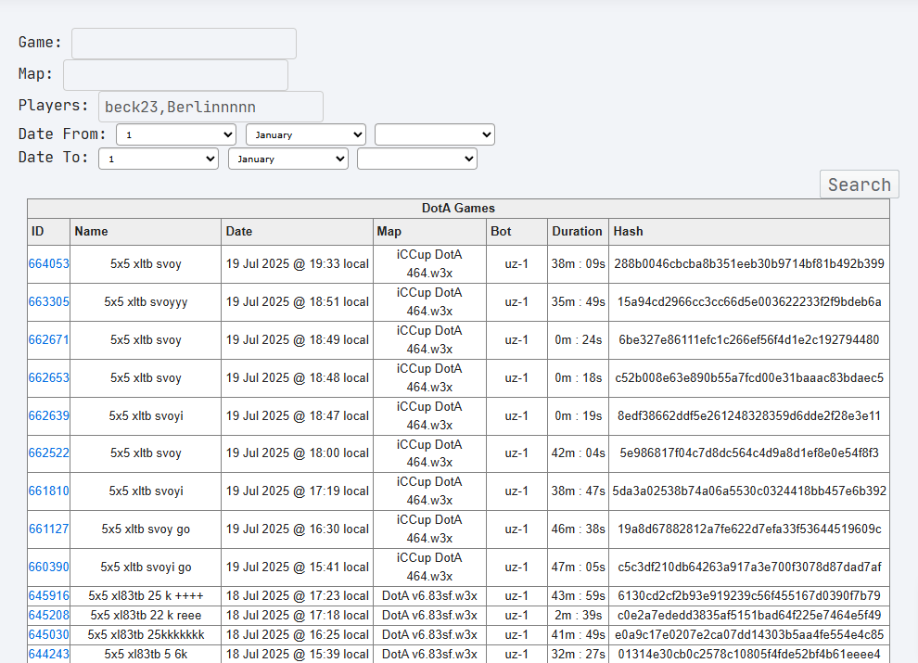Open game ID 664053
This screenshot has width=918, height=663.
coord(48,263)
